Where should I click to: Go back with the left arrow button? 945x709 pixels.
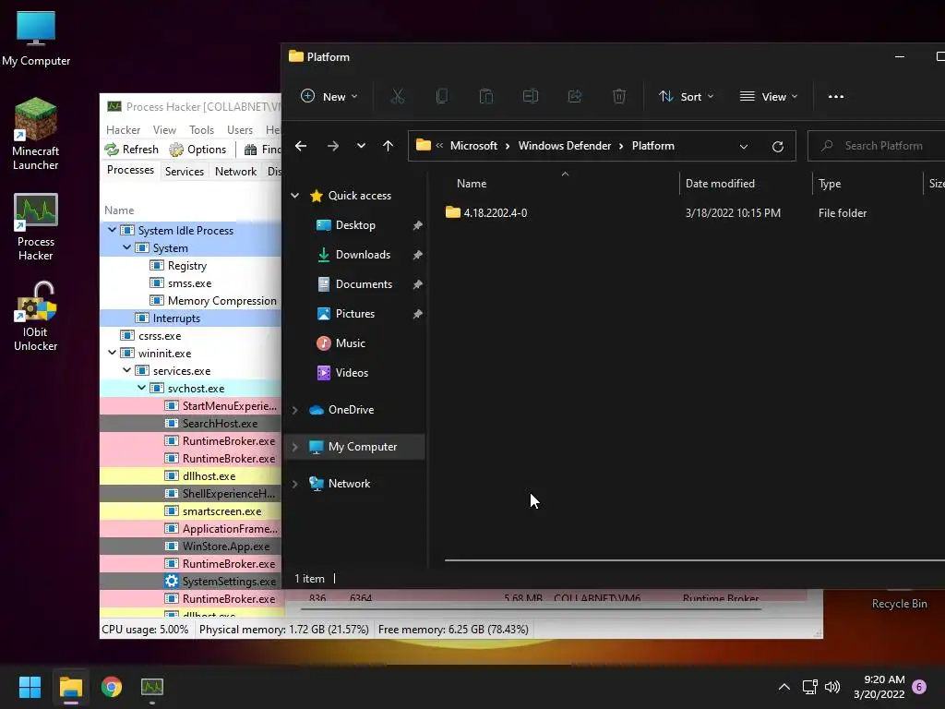(x=301, y=146)
